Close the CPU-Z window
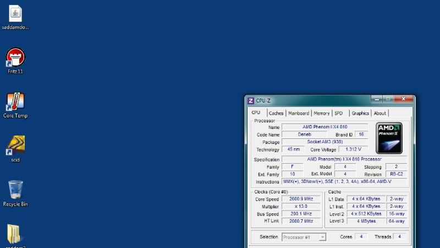The width and height of the screenshot is (440, 248). 404,99
